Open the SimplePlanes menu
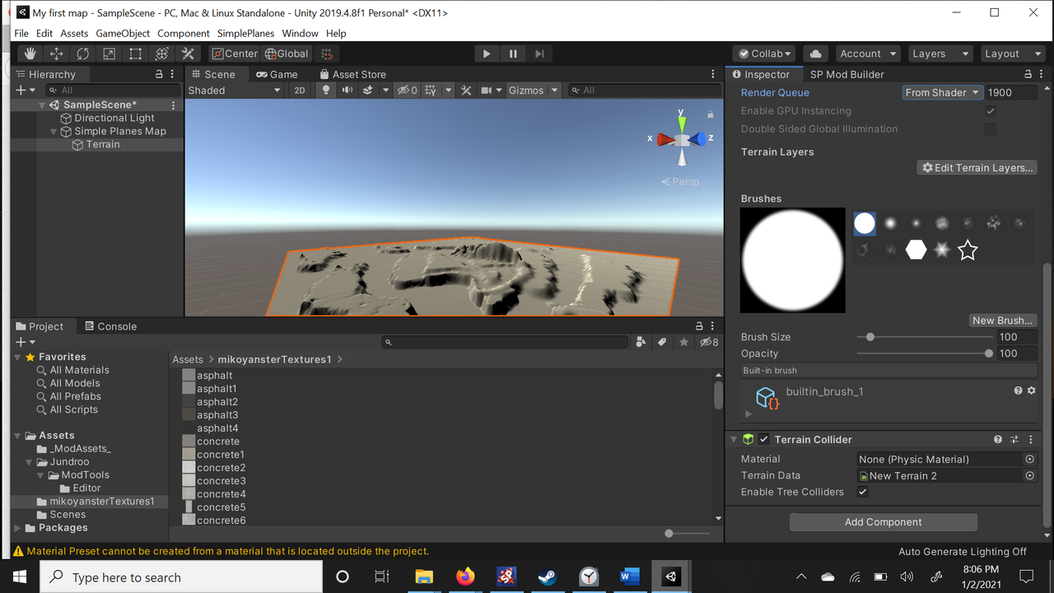Viewport: 1054px width, 593px height. pos(245,33)
